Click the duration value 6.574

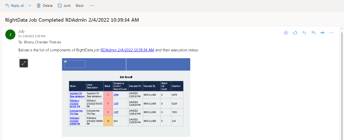pyautogui.click(x=174, y=95)
